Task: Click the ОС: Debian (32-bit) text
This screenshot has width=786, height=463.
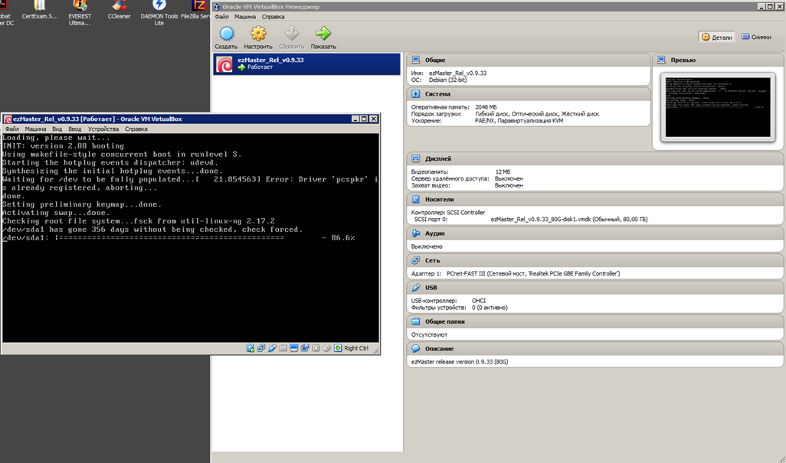Action: coord(439,80)
